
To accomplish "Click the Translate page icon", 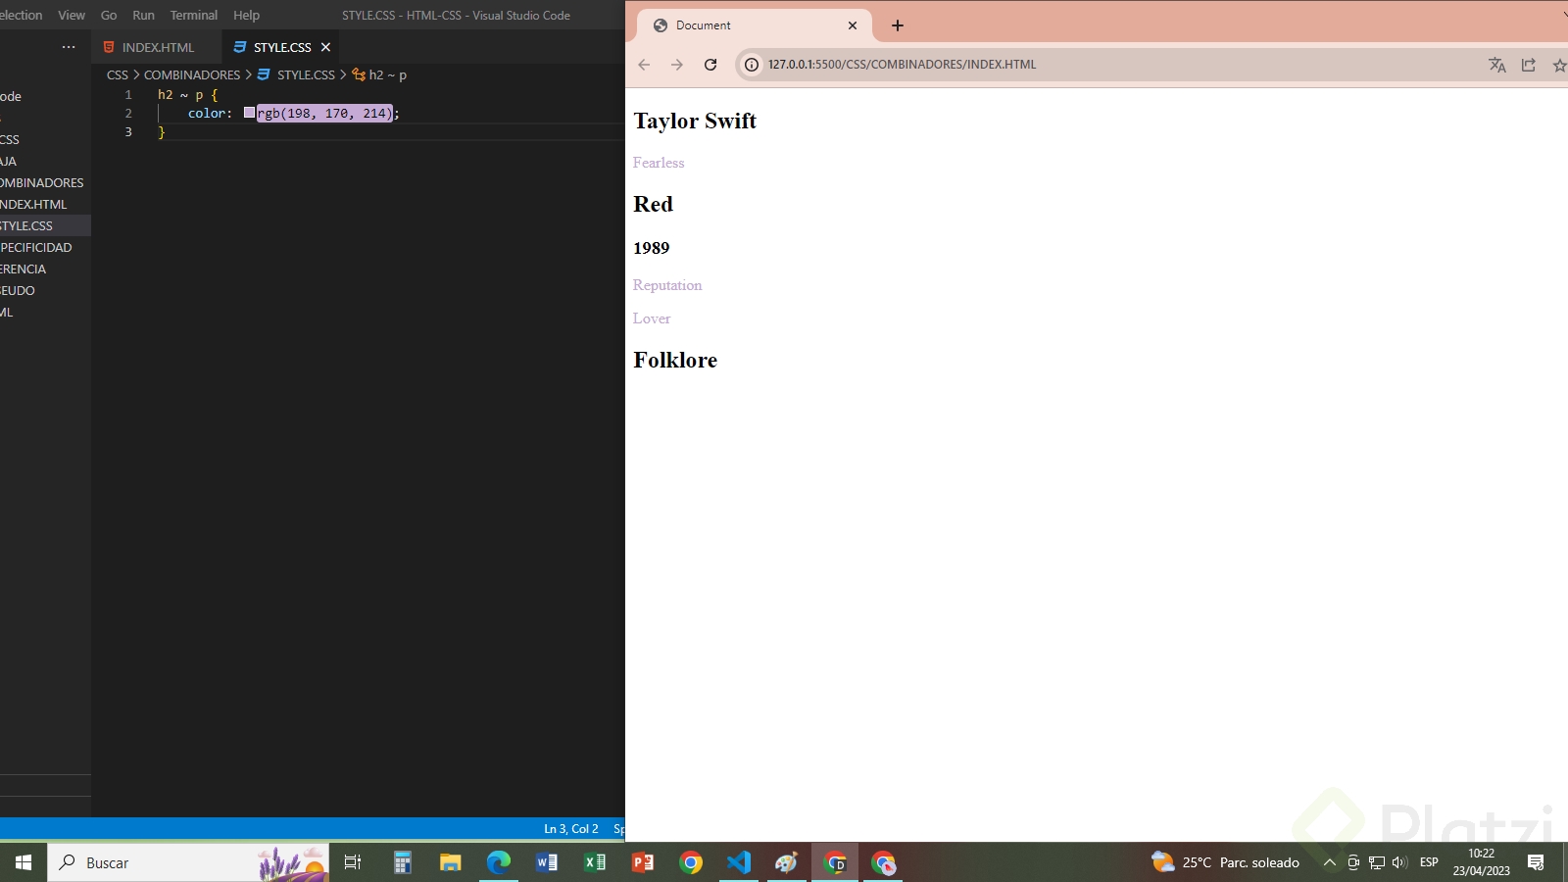I will pos(1496,65).
